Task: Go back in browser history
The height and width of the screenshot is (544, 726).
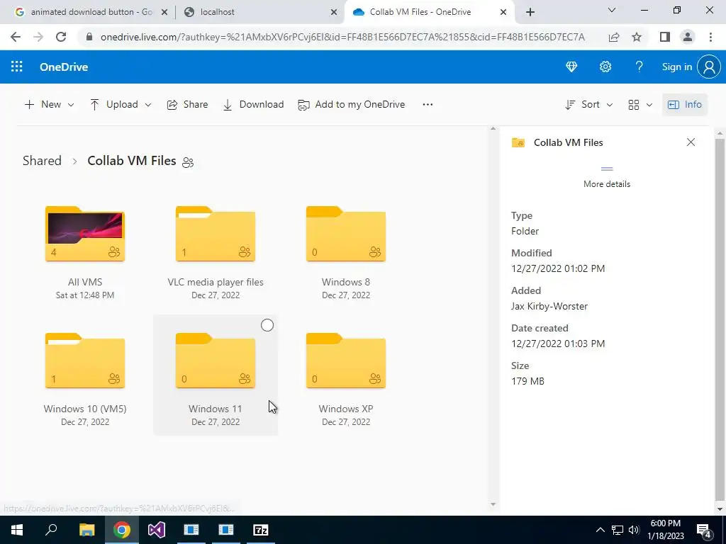Action: click(16, 37)
